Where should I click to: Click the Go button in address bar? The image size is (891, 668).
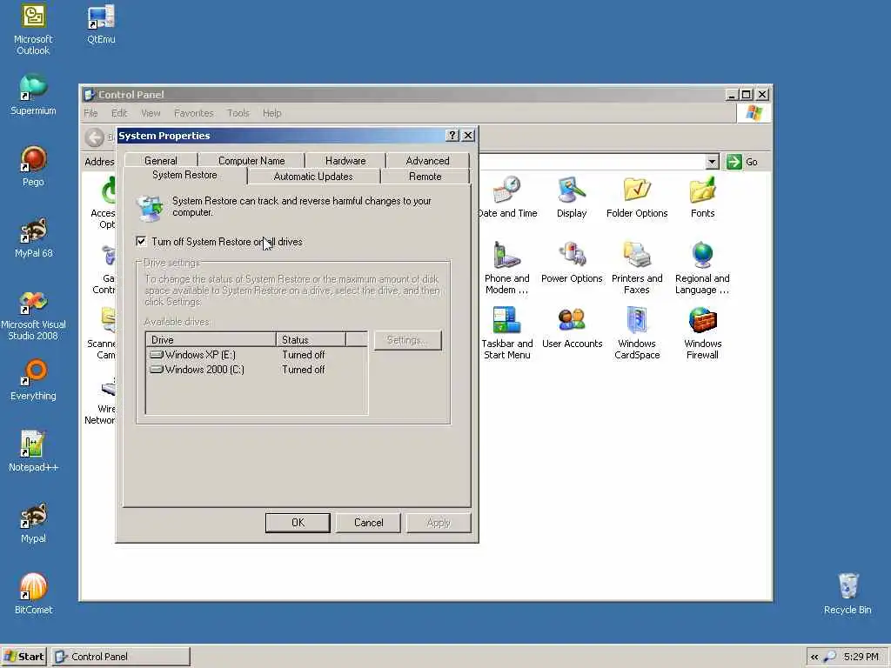point(742,162)
